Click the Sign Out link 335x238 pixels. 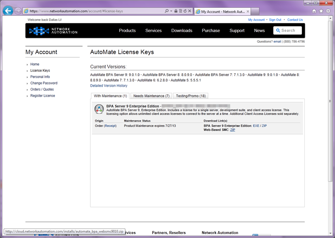275,20
